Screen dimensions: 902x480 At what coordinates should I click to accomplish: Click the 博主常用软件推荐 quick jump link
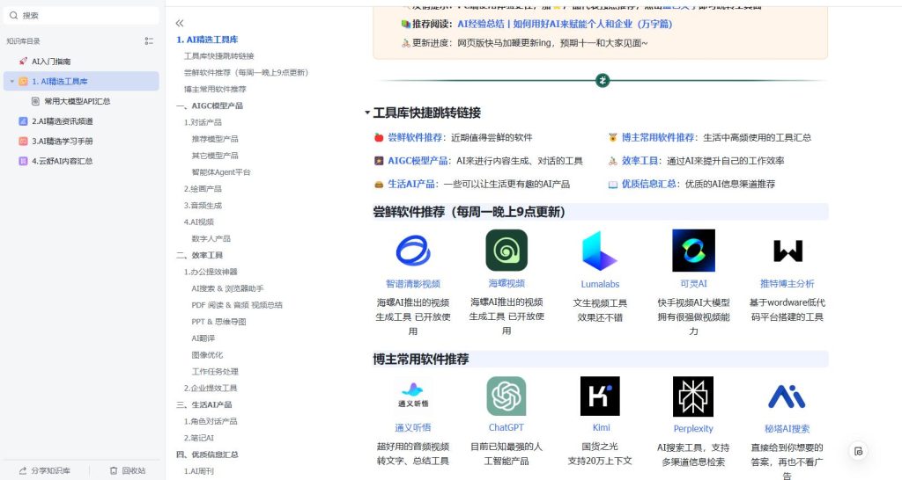tap(658, 137)
